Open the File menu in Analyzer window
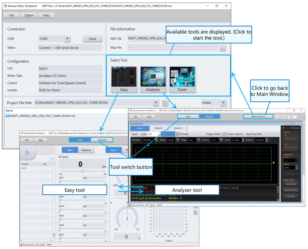Viewport: 308px width, 249px height. [x=135, y=117]
